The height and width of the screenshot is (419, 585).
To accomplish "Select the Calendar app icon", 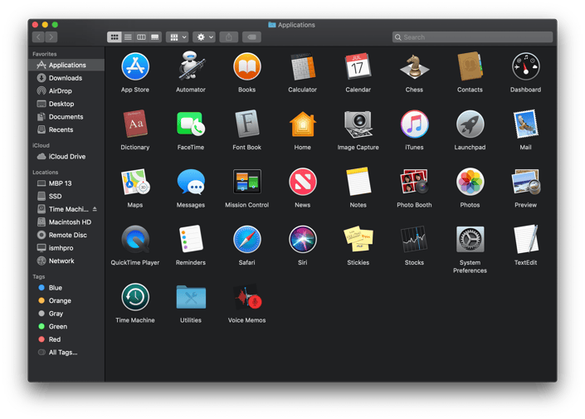I will pyautogui.click(x=358, y=66).
